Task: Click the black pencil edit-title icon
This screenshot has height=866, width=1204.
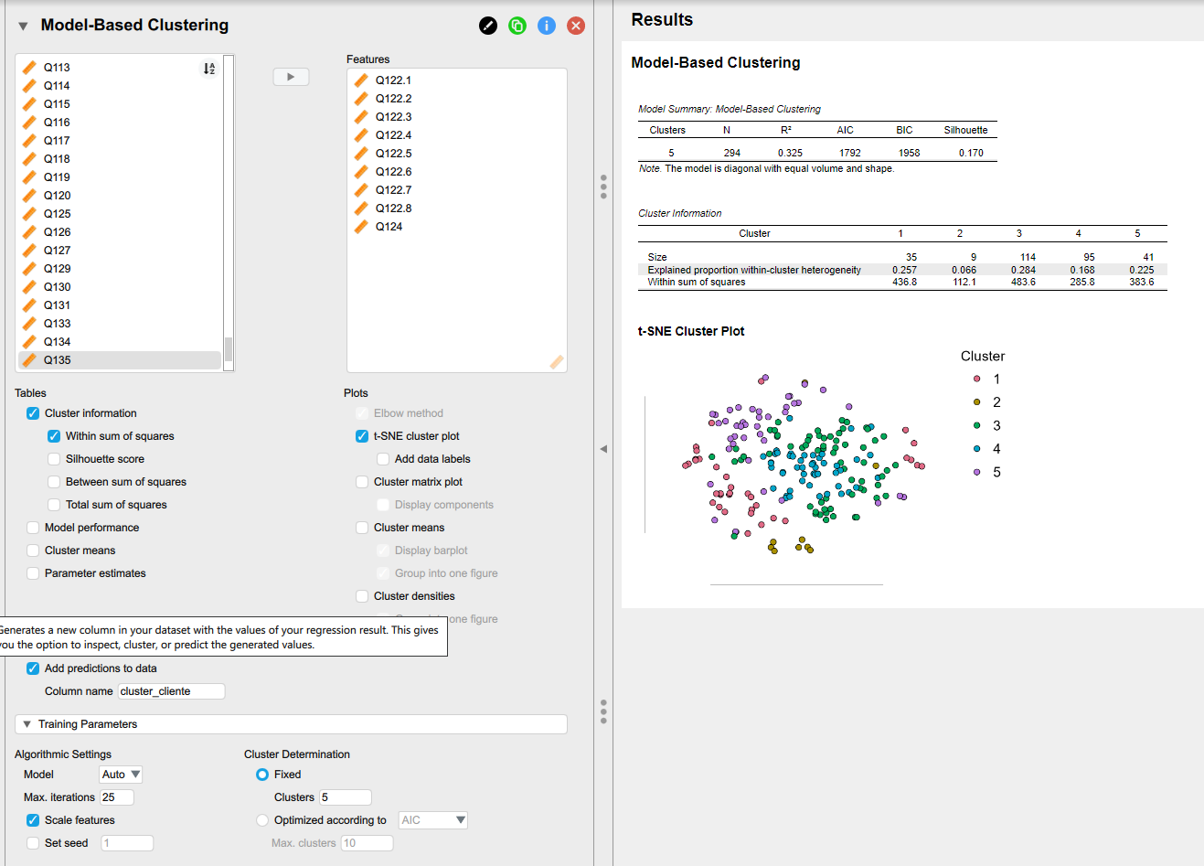Action: click(x=488, y=26)
